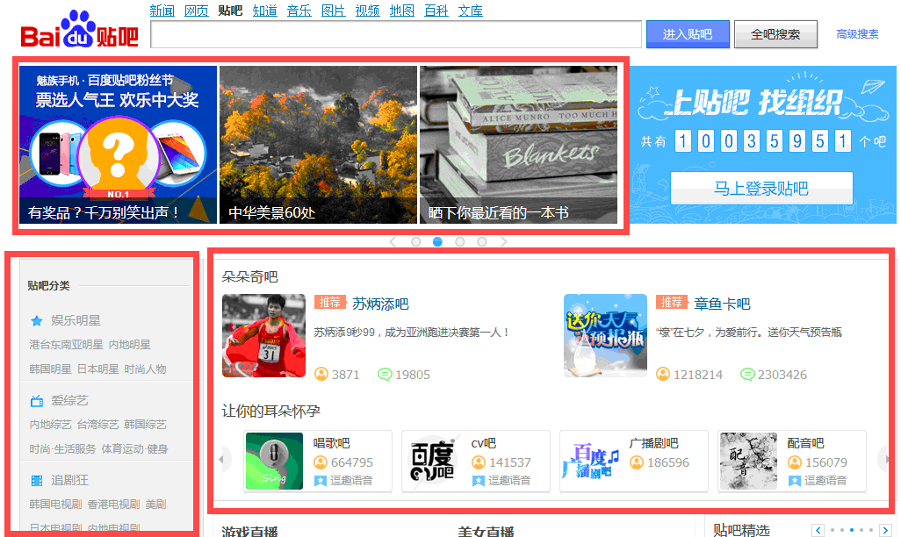Viewport: 901px width, 537px height.
Task: Select the first banner carousel dot
Action: pyautogui.click(x=416, y=242)
